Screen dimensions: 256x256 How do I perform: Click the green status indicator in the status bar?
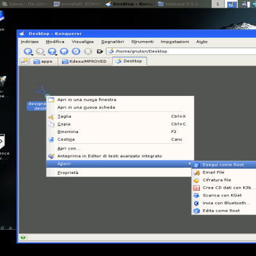pos(23,237)
